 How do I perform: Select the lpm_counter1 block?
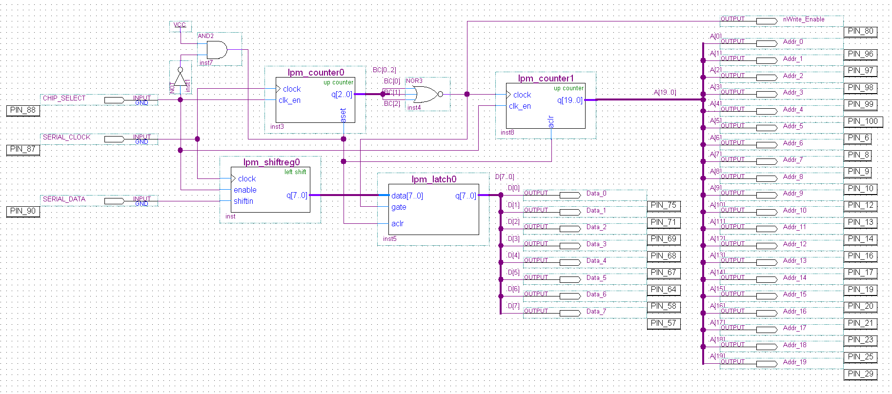coord(546,106)
